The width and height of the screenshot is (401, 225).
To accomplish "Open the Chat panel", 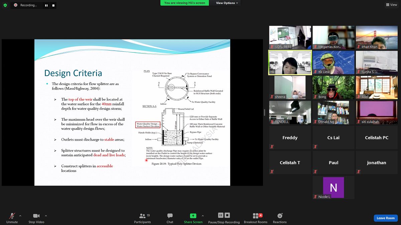I will point(170,218).
